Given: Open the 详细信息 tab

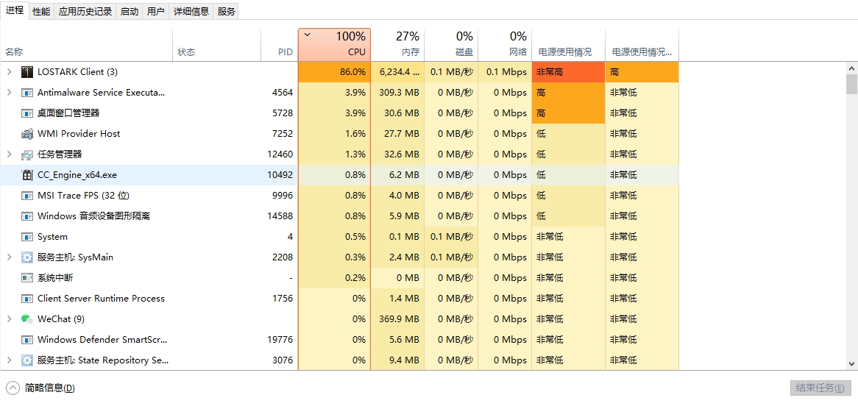Looking at the screenshot, I should point(191,12).
